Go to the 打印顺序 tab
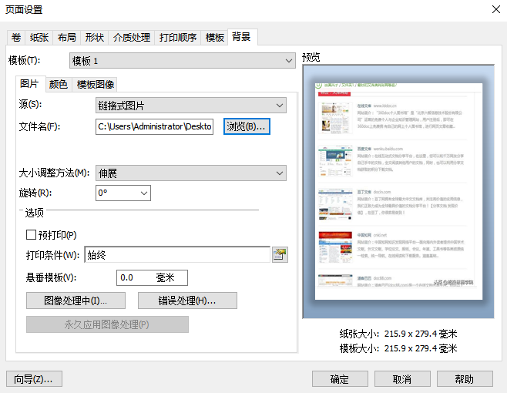 point(178,37)
